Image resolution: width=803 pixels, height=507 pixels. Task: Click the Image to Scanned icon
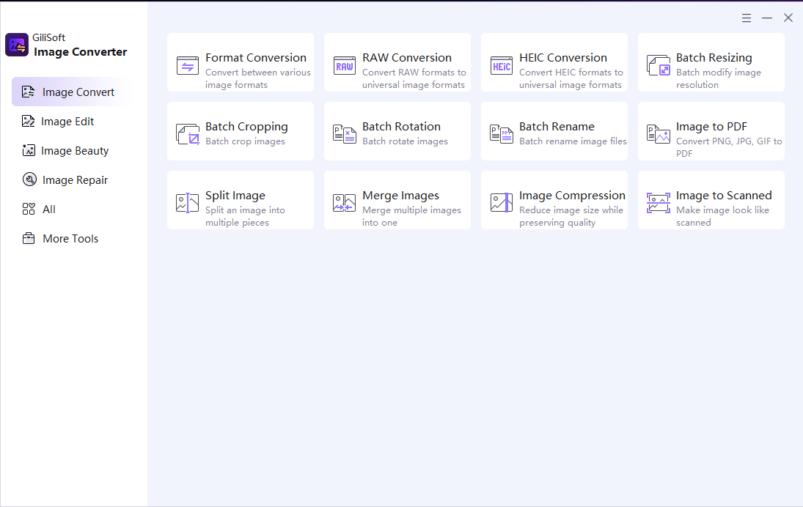[658, 203]
